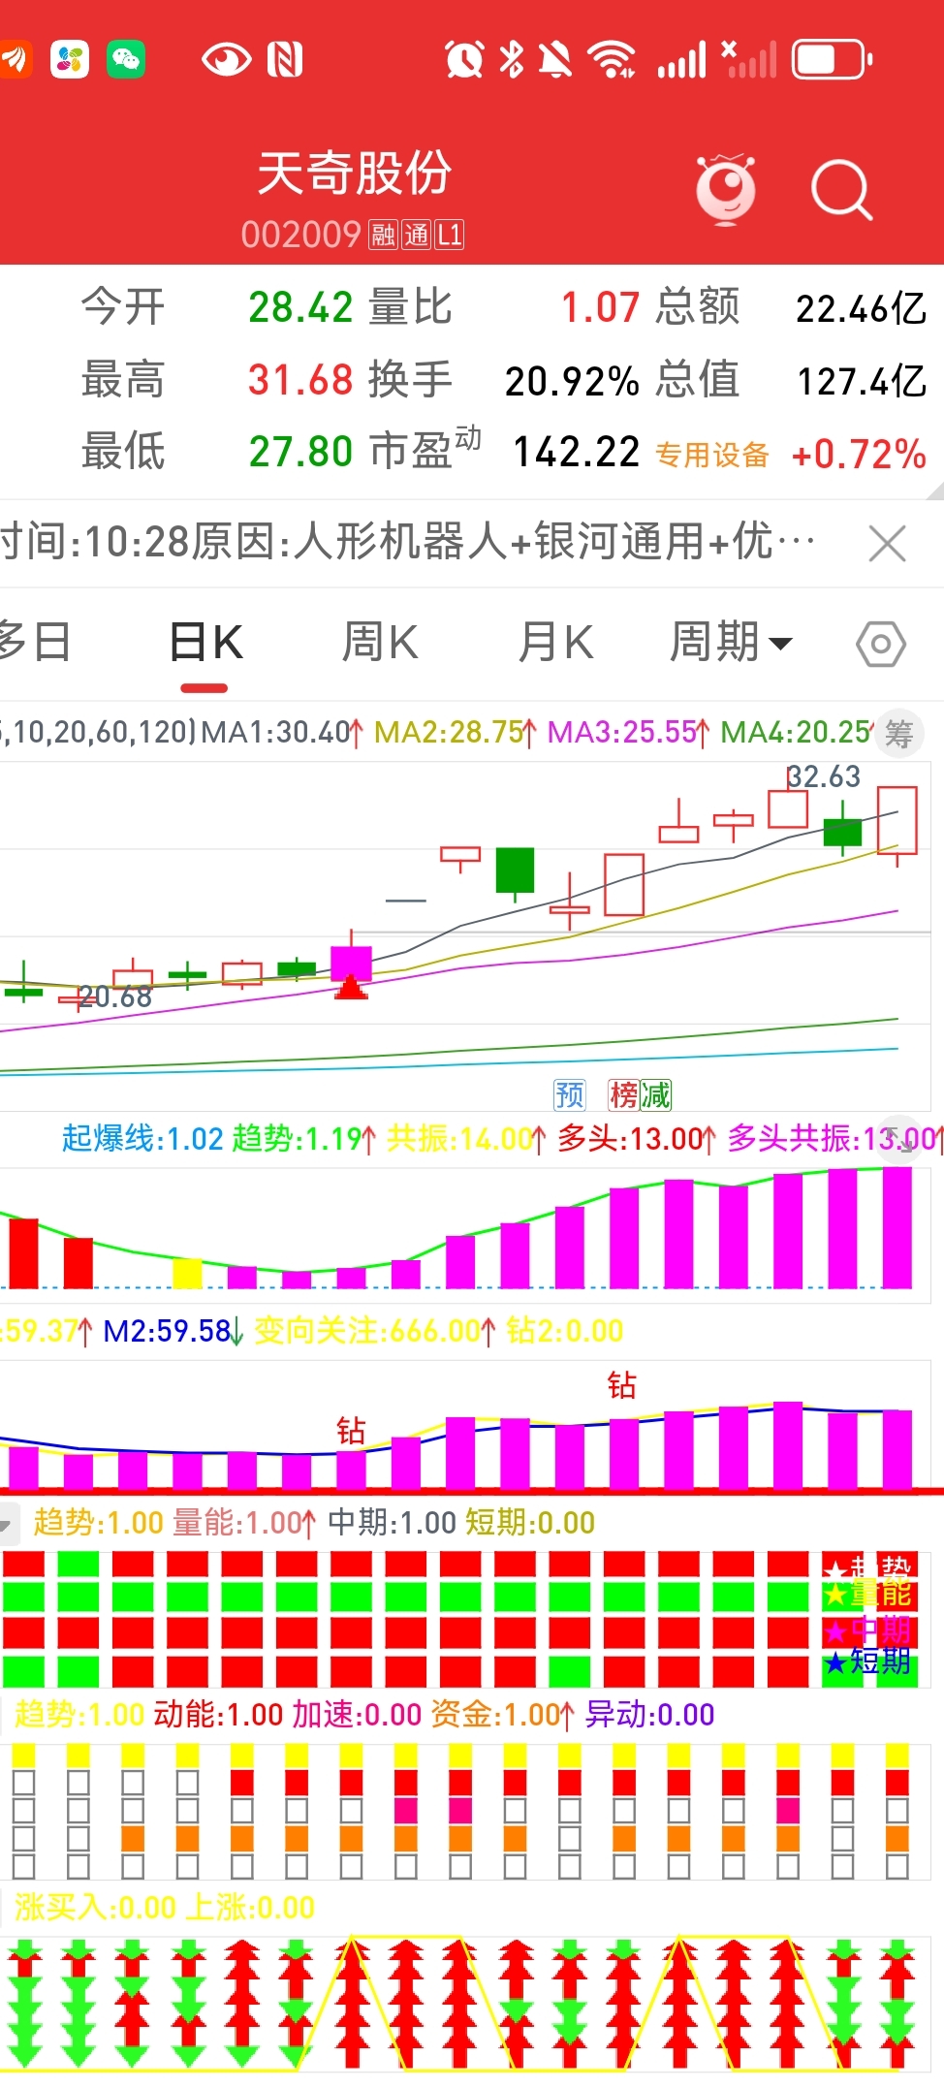This screenshot has width=944, height=2088.
Task: Tap the 上涨:0.00 indicator label
Action: point(249,1908)
